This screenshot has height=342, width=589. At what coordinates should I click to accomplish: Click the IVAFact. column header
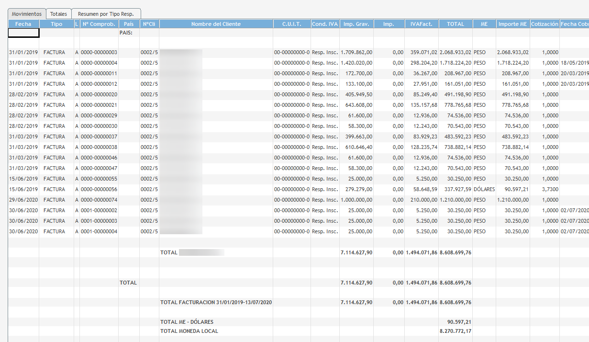pos(421,24)
